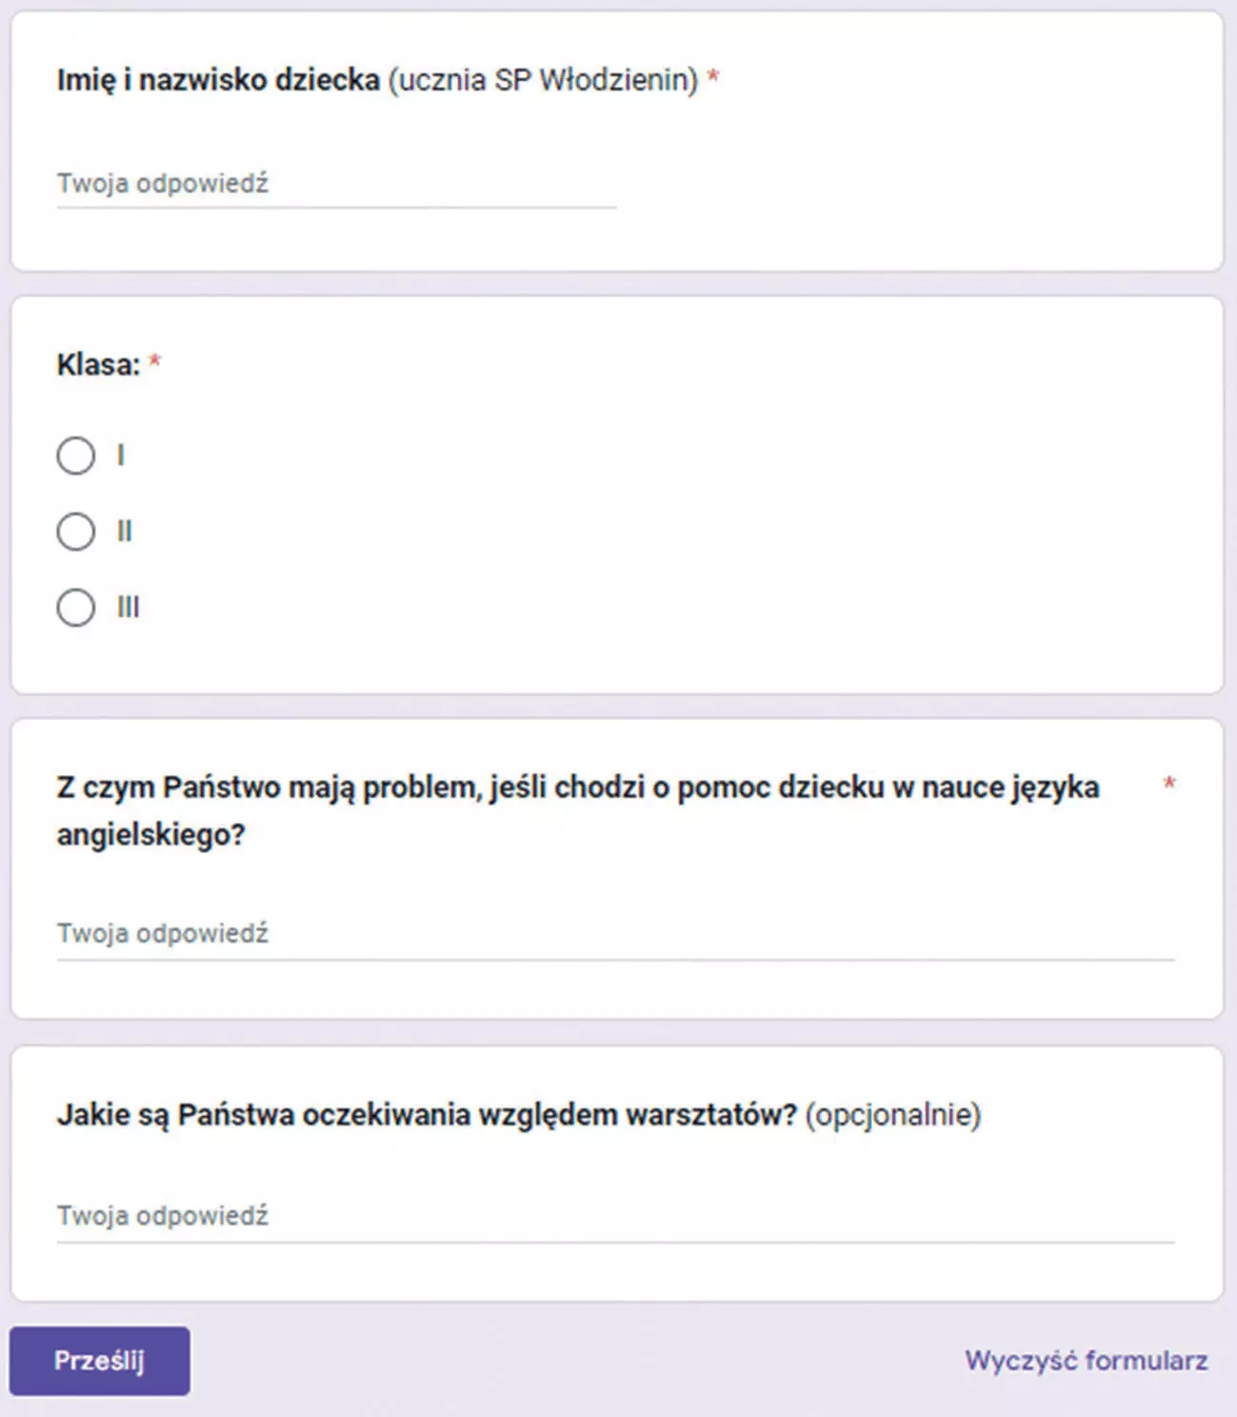Submit the form with Prześlij button
Screen dimensions: 1237x1417
click(100, 1361)
